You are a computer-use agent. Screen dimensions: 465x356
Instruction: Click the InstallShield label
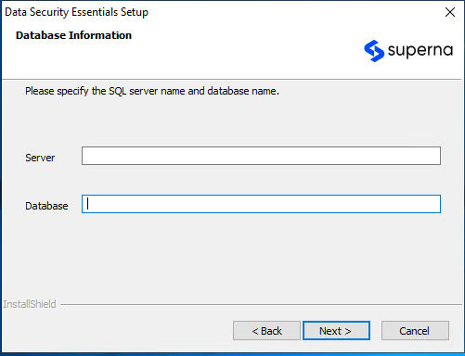tap(30, 304)
